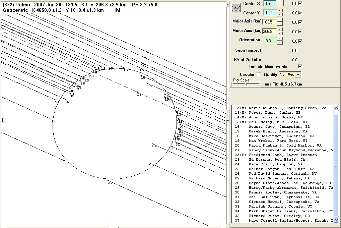Click the observer list scrollbar thumb

[x=336, y=166]
